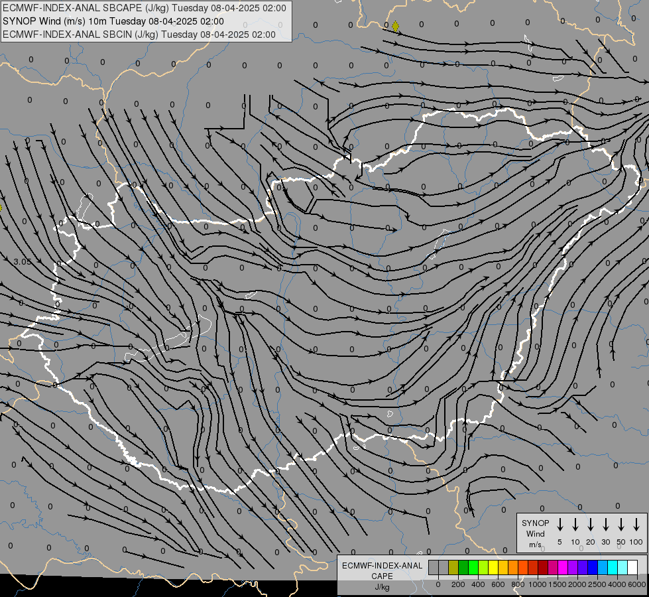Click the J/kg unit label in the legend
This screenshot has height=597, width=649.
pyautogui.click(x=382, y=587)
